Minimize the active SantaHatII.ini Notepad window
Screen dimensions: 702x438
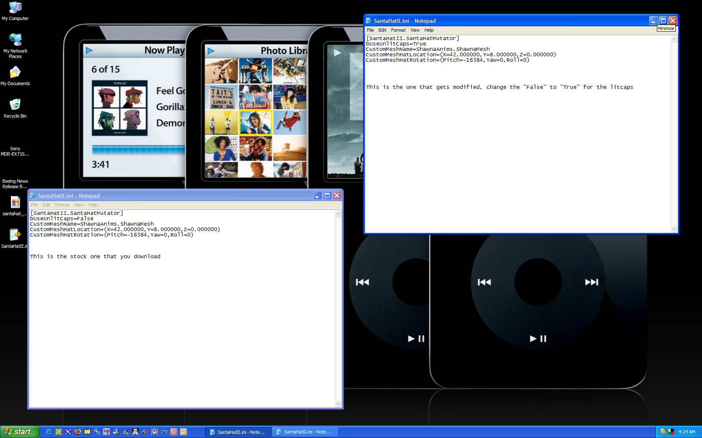pos(654,20)
